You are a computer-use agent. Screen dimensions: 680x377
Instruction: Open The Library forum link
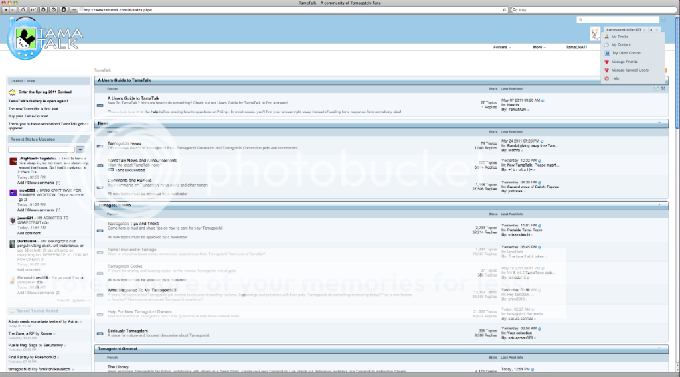[x=118, y=367]
